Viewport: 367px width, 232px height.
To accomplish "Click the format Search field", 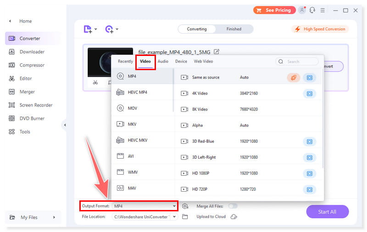I will click(x=300, y=61).
